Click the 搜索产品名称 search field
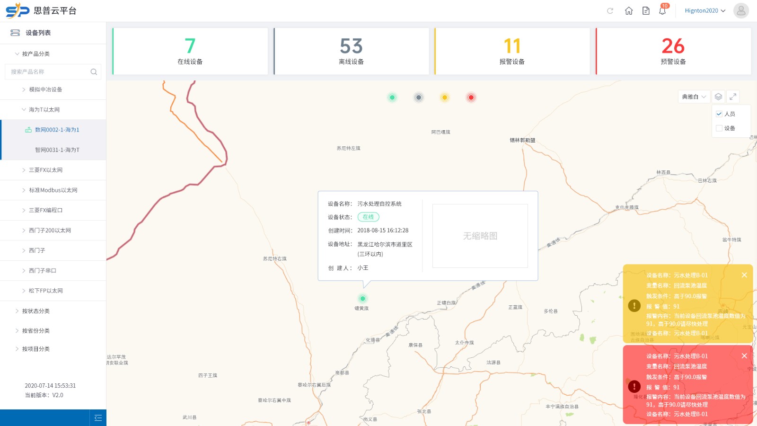The height and width of the screenshot is (426, 757). click(x=47, y=72)
